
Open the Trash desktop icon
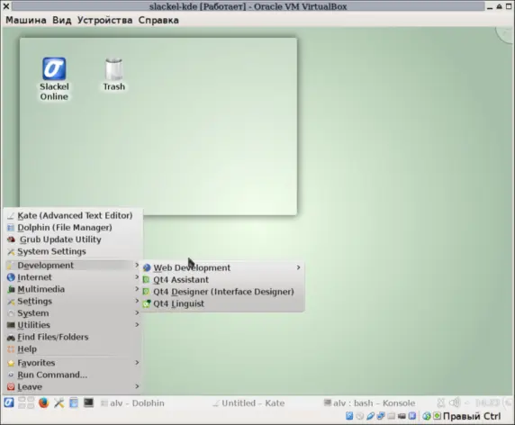click(x=114, y=74)
